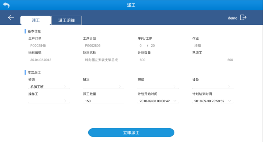
Task: Open the 计划结束时间 dropdown arrow
Action: click(x=229, y=101)
